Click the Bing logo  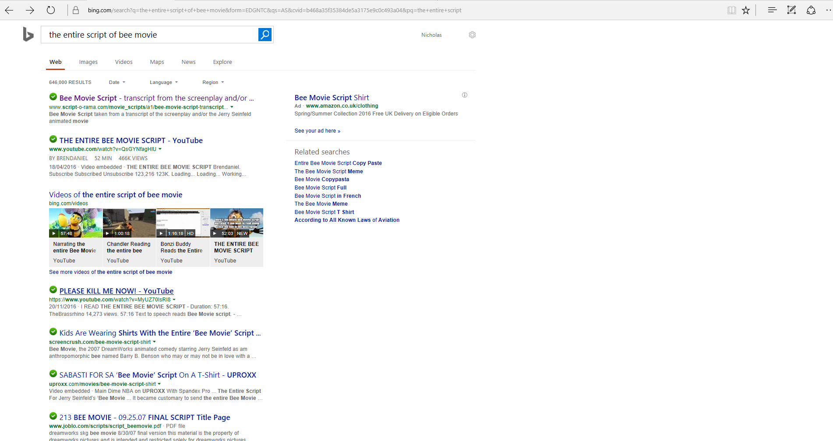pyautogui.click(x=28, y=34)
